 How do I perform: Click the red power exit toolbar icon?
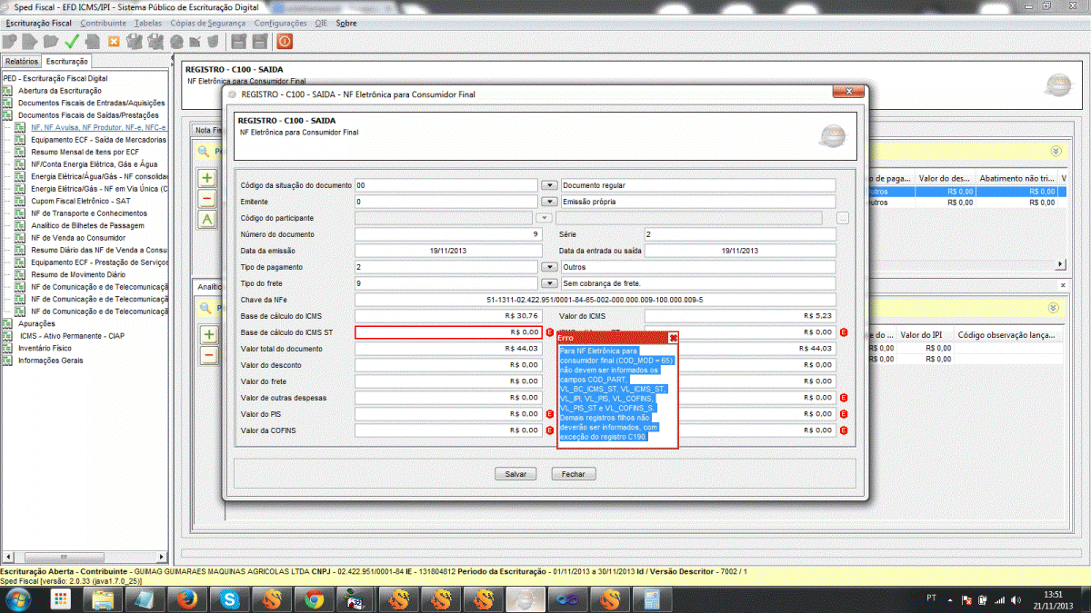tap(285, 41)
